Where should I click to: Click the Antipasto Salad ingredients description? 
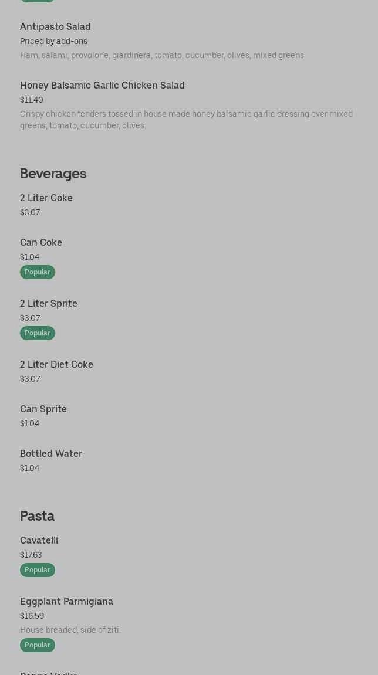point(163,56)
